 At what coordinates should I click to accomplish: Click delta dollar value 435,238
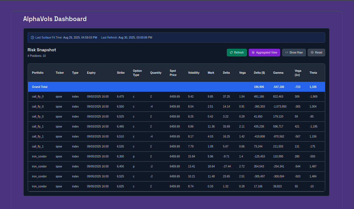pos(259,126)
